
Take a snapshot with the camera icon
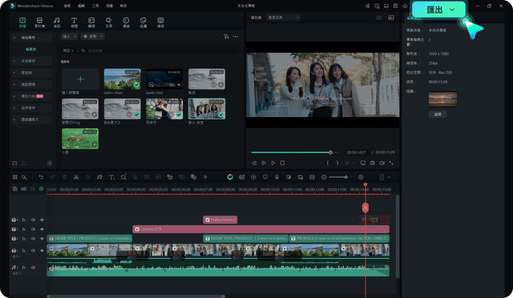372,163
